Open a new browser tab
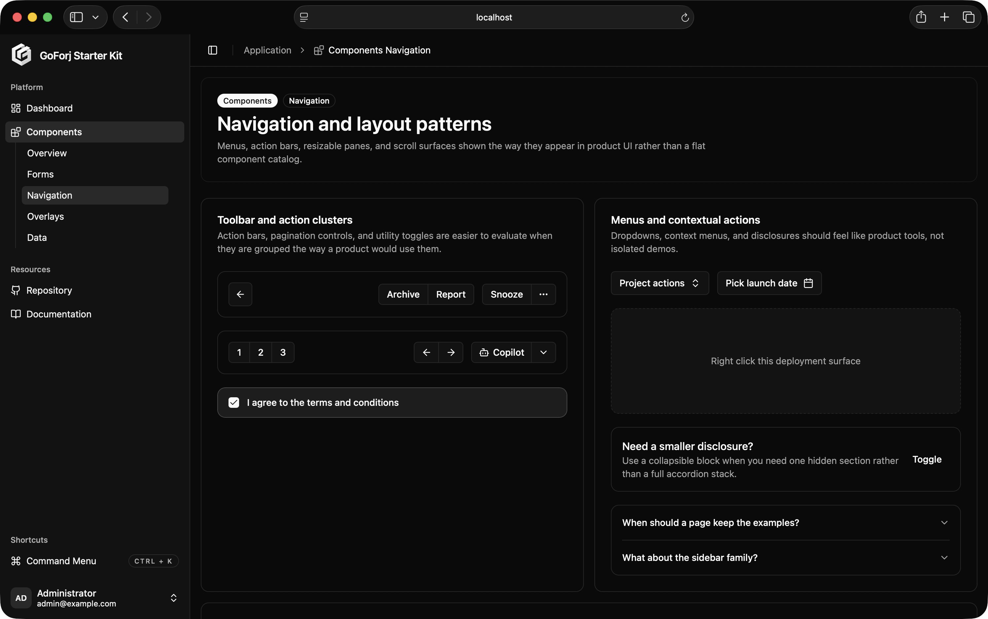Image resolution: width=988 pixels, height=619 pixels. click(945, 17)
